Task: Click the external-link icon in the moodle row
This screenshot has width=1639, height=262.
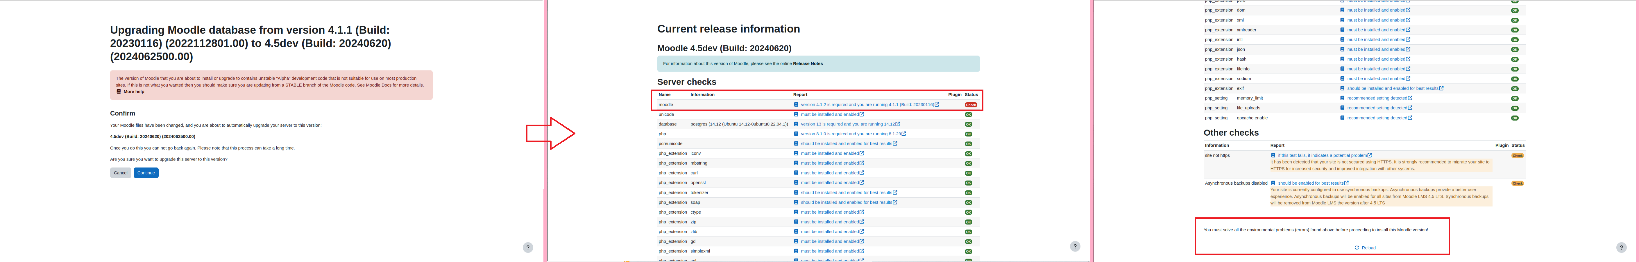Action: (x=937, y=105)
